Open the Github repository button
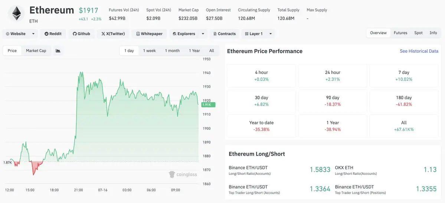The image size is (445, 203). click(81, 34)
